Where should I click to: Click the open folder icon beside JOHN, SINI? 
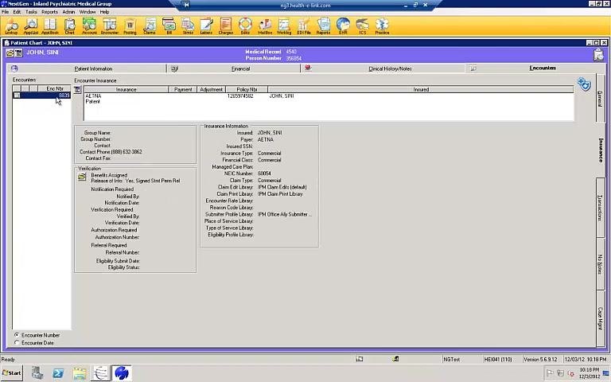click(x=10, y=53)
